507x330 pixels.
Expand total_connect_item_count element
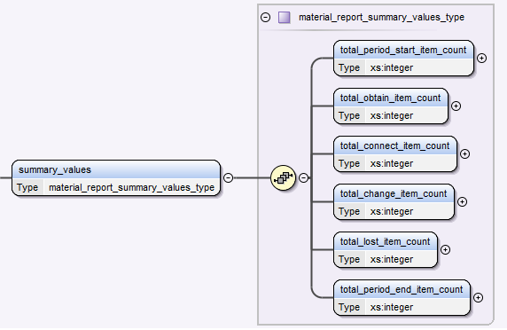tap(465, 153)
